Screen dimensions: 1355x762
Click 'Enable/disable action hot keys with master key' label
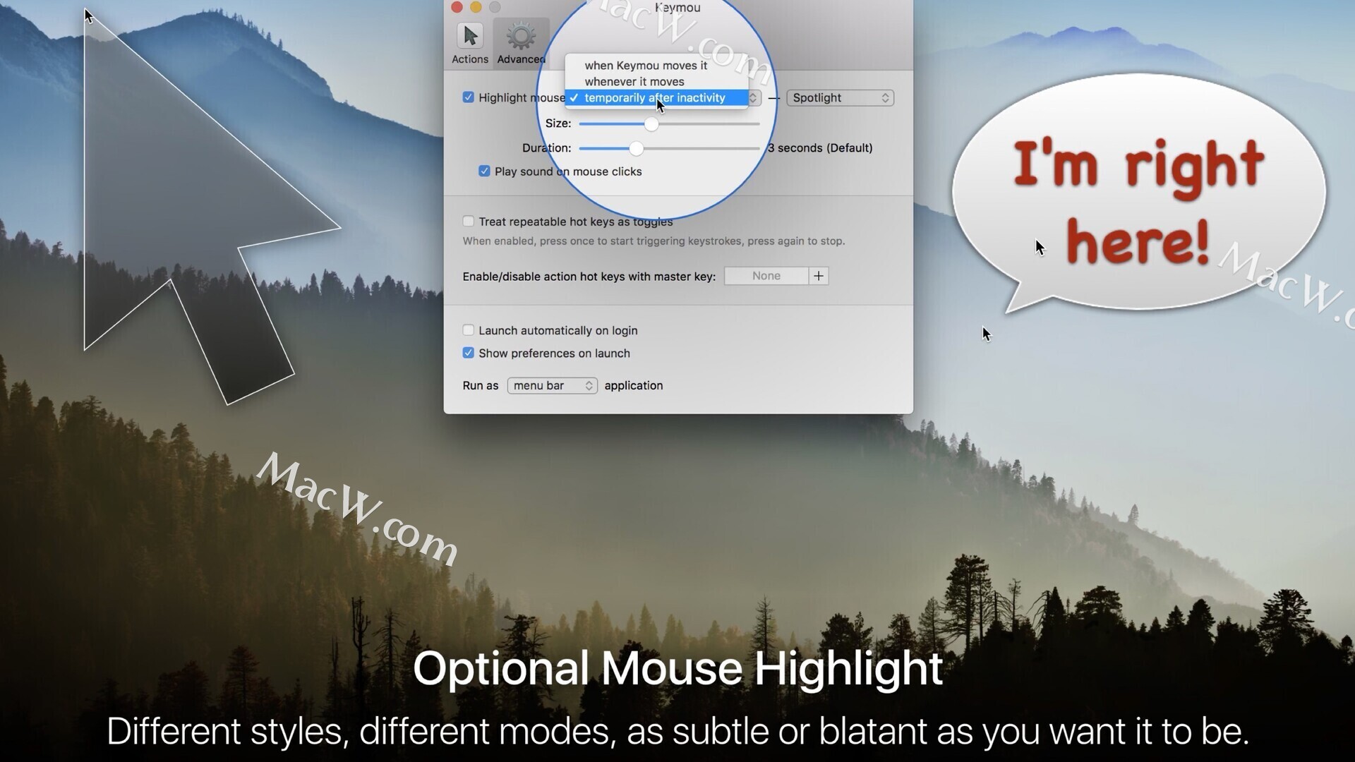(589, 277)
